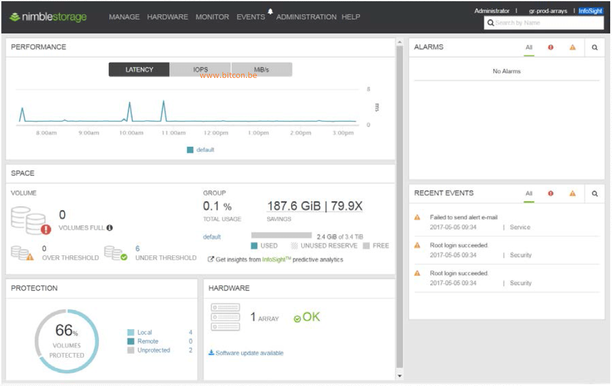Click the search magnifier in header search box
The image size is (612, 386).
click(x=491, y=23)
